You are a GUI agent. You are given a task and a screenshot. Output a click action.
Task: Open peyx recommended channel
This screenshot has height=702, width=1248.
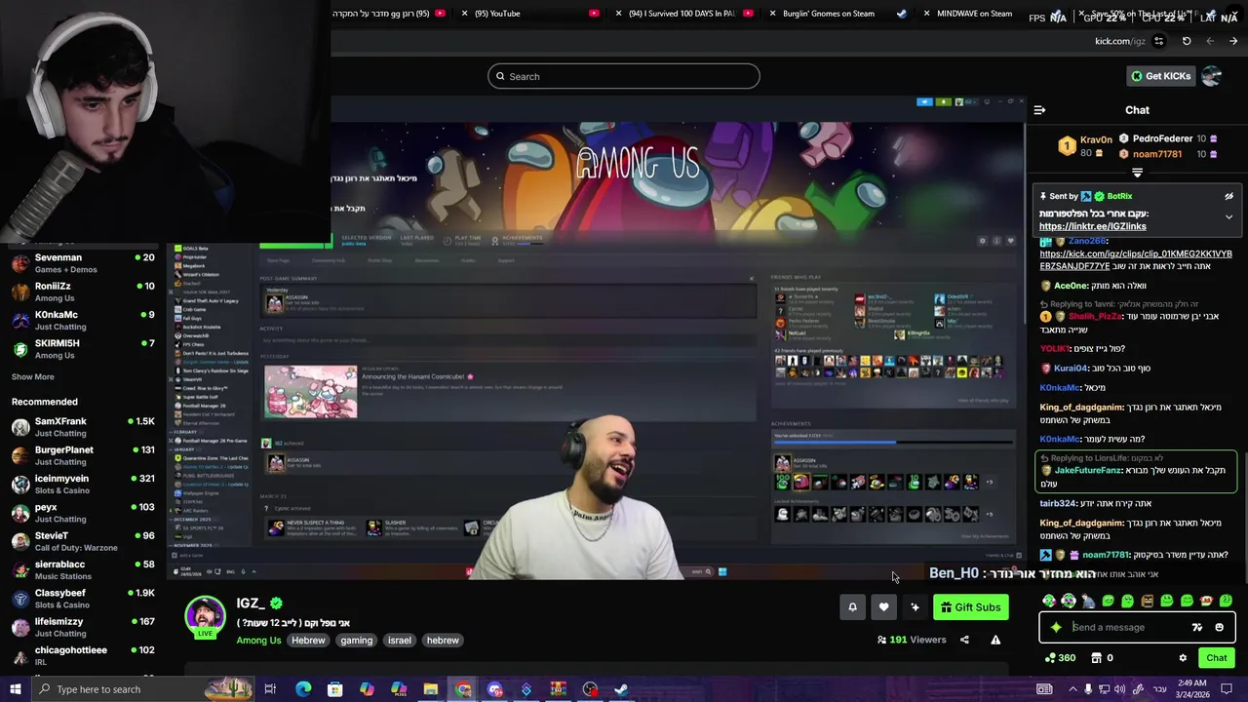(x=83, y=513)
